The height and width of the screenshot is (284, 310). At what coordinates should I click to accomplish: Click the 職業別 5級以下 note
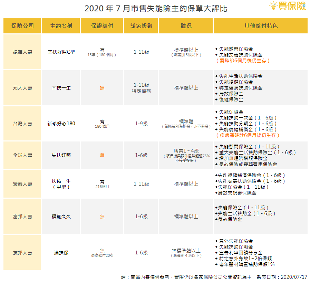(x=186, y=55)
